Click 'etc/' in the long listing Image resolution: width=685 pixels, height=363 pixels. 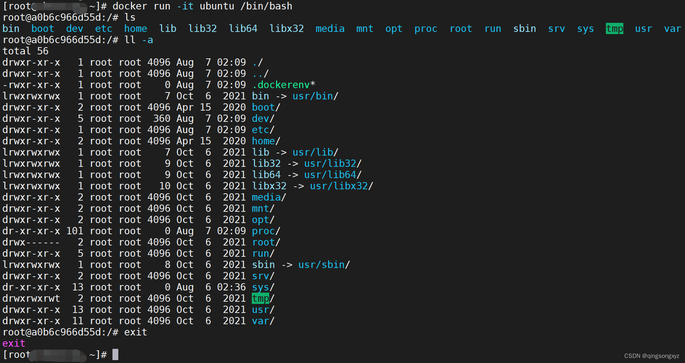pos(263,130)
